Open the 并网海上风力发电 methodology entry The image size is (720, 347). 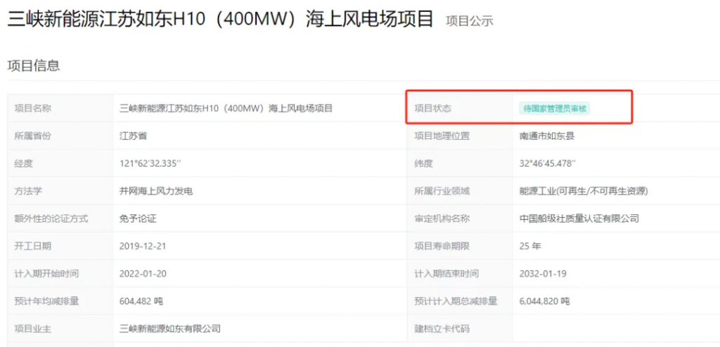click(156, 191)
